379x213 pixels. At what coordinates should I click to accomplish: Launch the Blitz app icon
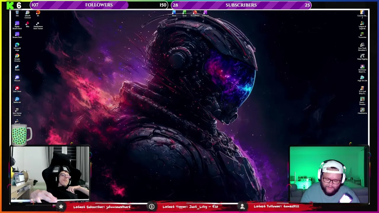click(28, 24)
